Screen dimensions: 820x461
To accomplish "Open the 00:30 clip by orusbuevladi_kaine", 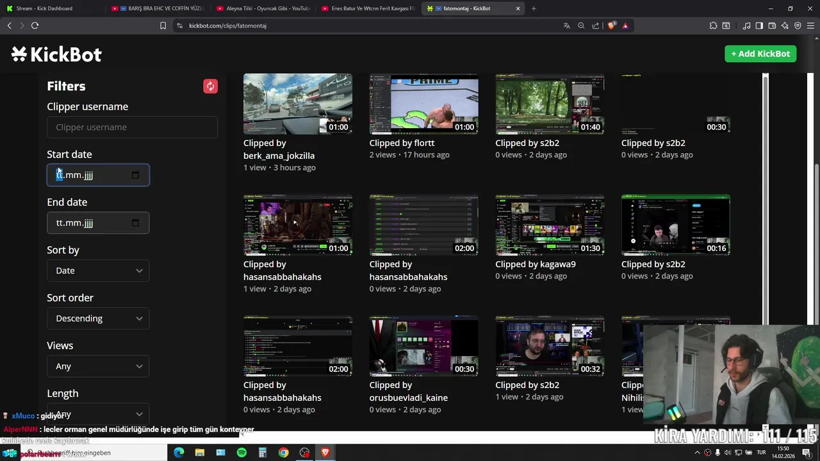I will [423, 346].
